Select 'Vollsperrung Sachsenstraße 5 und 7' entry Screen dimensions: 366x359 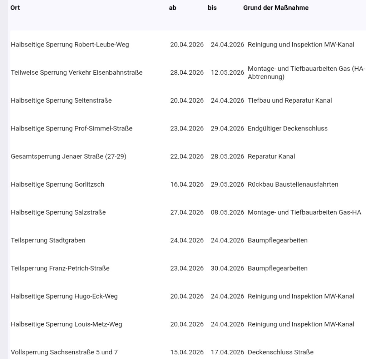[64, 352]
